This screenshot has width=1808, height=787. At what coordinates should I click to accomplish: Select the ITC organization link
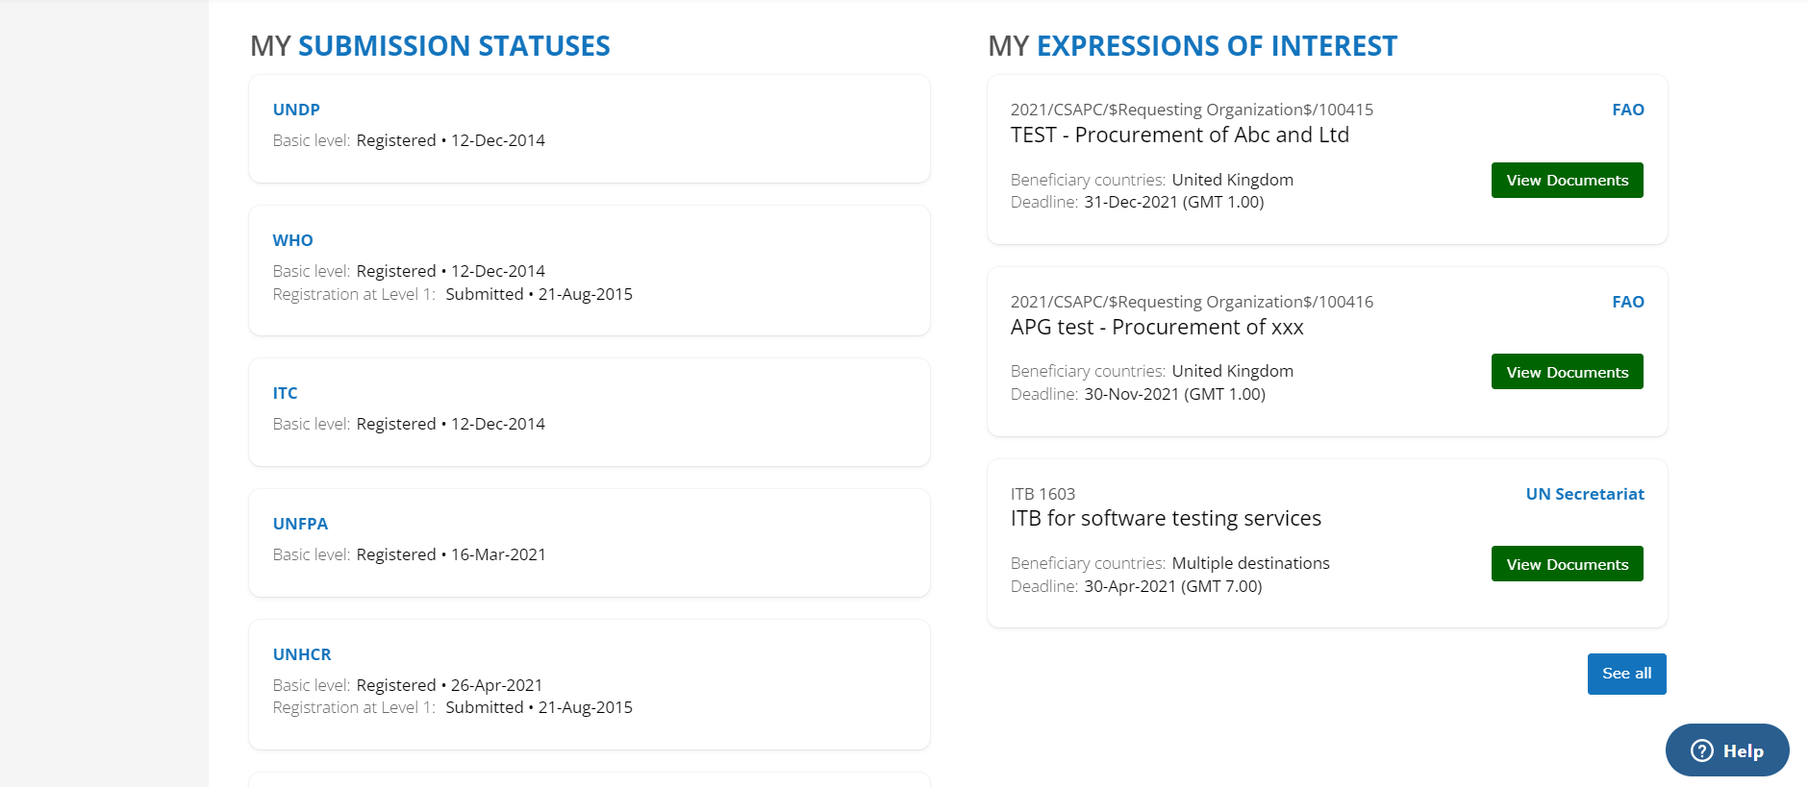[x=285, y=393]
